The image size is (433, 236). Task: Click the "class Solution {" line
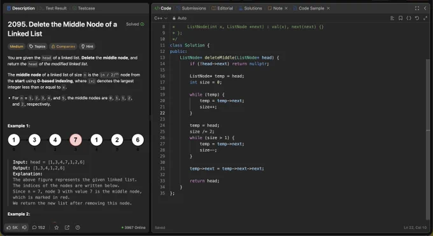[190, 45]
